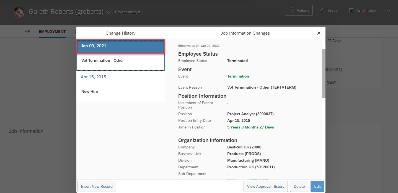Click Products (PRODS) business unit value
This screenshot has width=398, height=193.
[x=244, y=154]
